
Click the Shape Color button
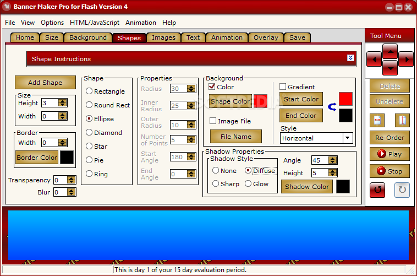tap(231, 101)
